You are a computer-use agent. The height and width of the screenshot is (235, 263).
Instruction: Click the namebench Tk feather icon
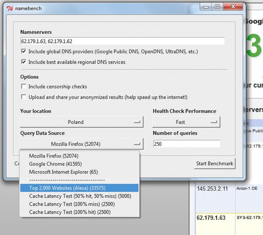10,8
